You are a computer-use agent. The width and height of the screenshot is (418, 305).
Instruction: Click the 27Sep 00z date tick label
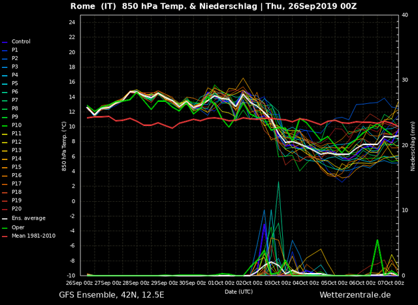click(109, 283)
